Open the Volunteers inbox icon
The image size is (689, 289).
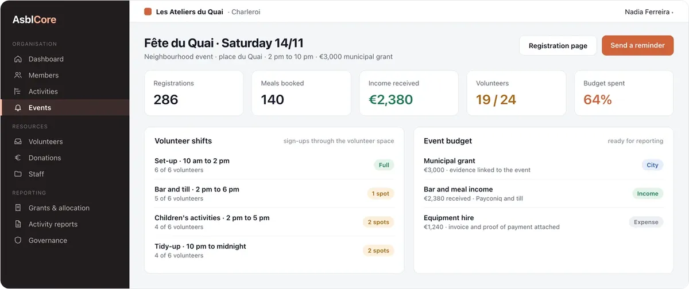click(18, 142)
